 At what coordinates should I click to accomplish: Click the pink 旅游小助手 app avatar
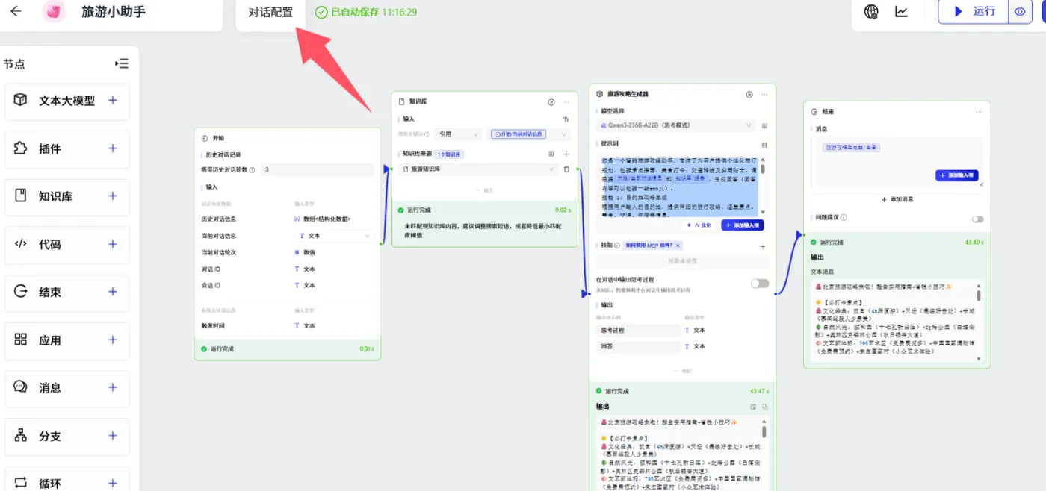(x=54, y=12)
